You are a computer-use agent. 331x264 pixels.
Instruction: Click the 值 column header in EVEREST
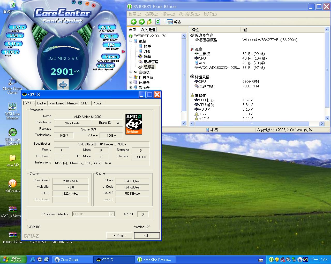[x=282, y=30]
